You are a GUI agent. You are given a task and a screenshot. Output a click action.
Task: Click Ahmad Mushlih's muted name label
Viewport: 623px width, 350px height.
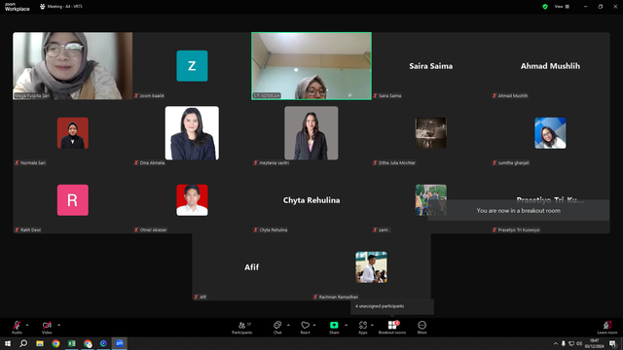pyautogui.click(x=510, y=95)
